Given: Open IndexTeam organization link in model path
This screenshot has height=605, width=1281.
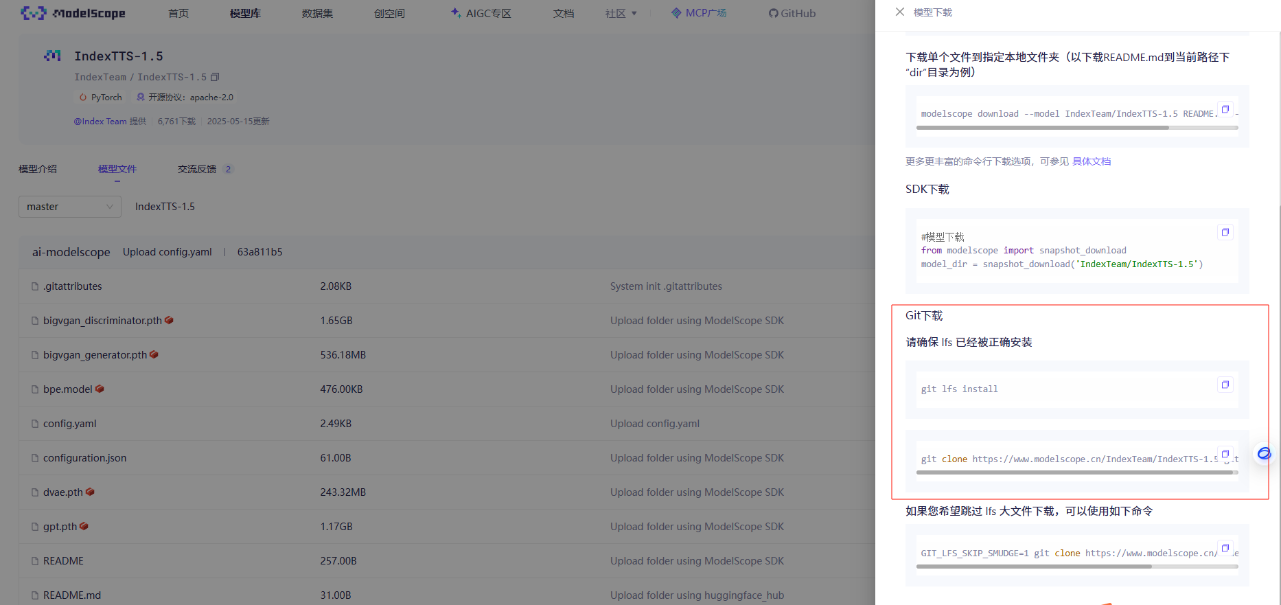Looking at the screenshot, I should (x=100, y=77).
